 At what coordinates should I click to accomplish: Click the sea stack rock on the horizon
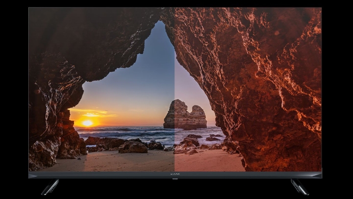[185, 115]
